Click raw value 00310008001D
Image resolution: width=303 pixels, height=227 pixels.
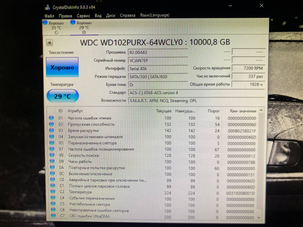[240, 193]
